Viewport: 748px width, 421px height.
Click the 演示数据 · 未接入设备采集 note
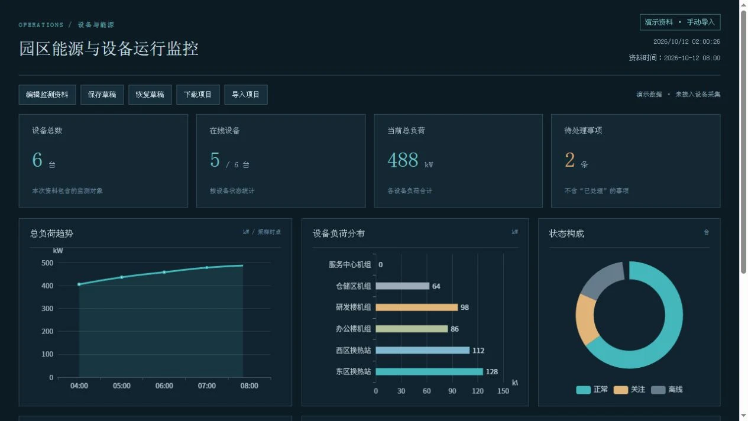coord(678,95)
